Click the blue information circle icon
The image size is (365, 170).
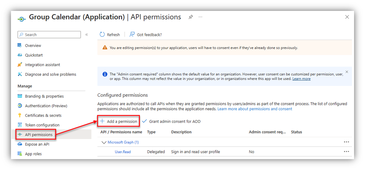(x=105, y=75)
